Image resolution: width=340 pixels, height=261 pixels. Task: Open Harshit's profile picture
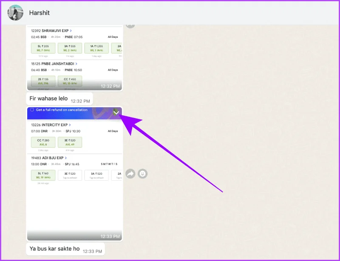click(x=15, y=13)
